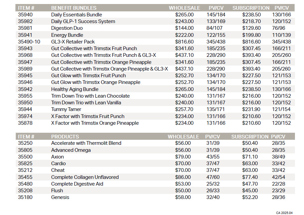Image resolution: width=304 pixels, height=215 pixels.
Task: Select Cardio product name
Action: (x=58, y=164)
